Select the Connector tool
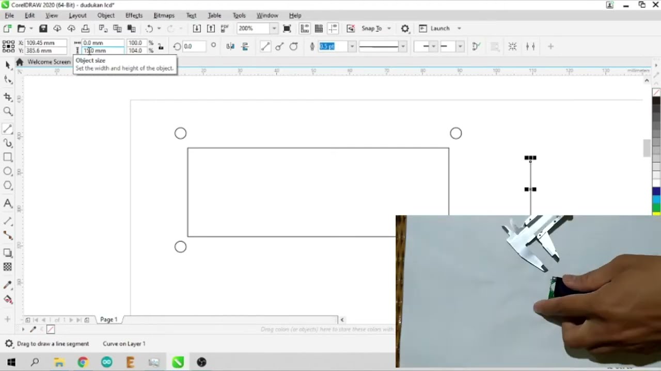 [x=8, y=235]
